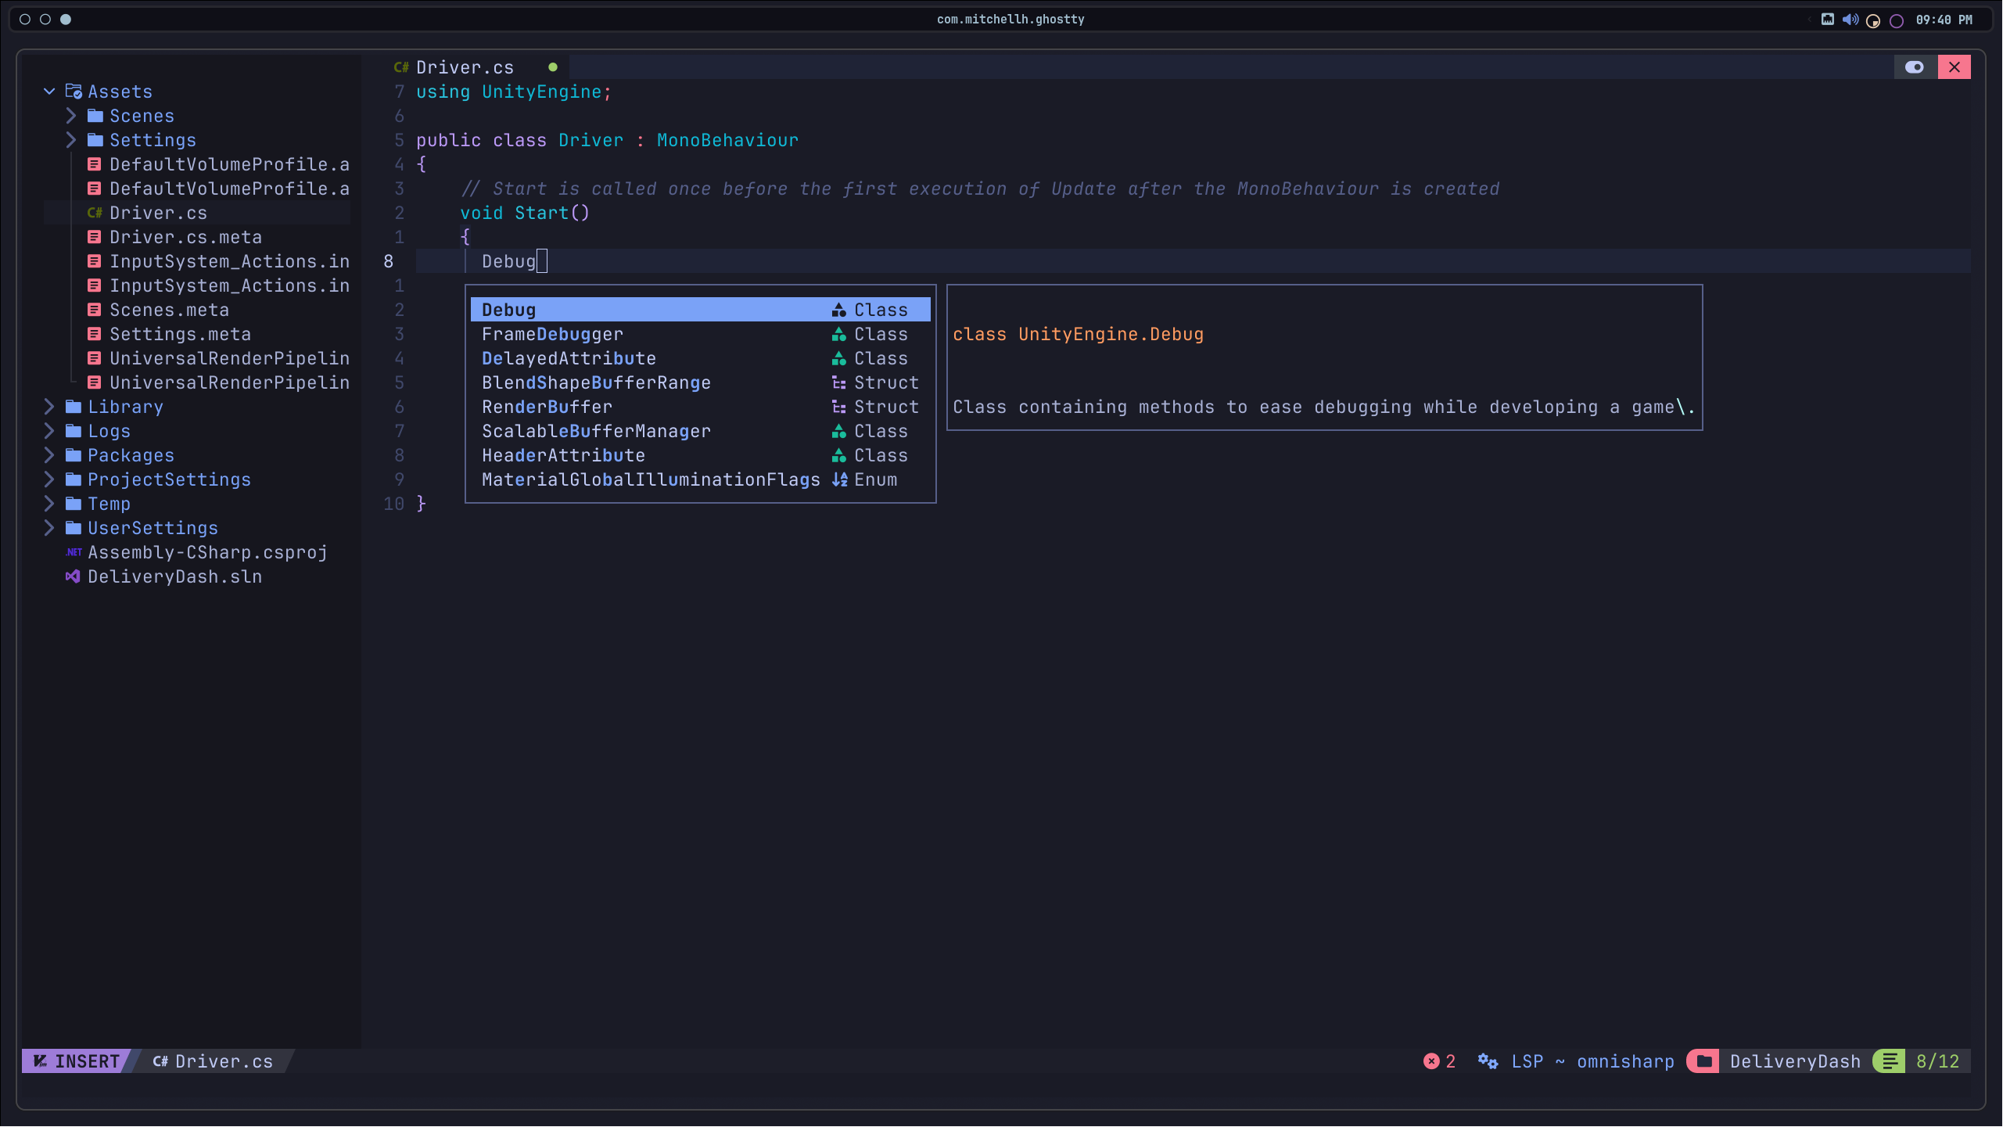Click the pink folder icon beside DeliveryDash

point(1703,1061)
